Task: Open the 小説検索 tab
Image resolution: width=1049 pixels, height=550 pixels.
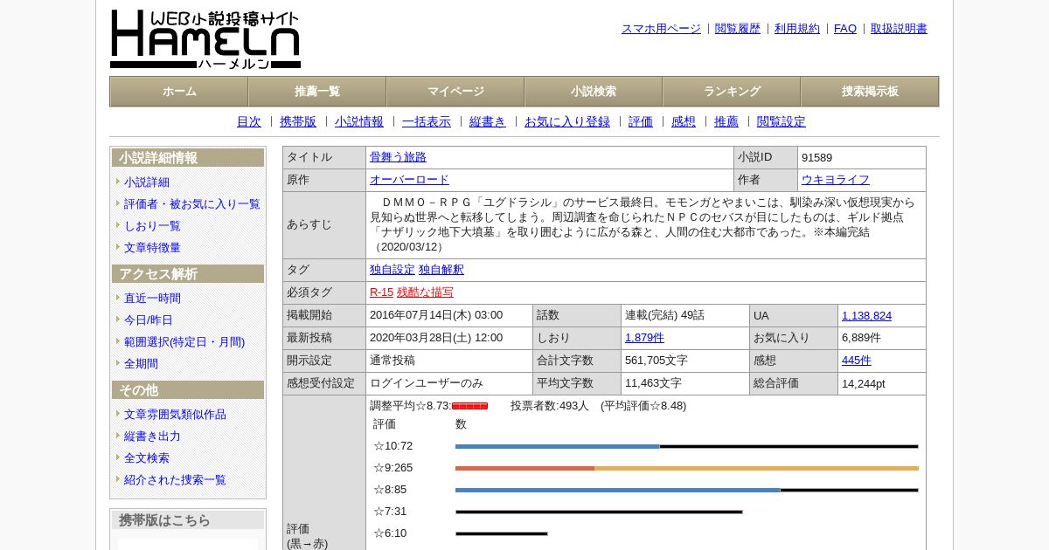Action: pos(594,92)
